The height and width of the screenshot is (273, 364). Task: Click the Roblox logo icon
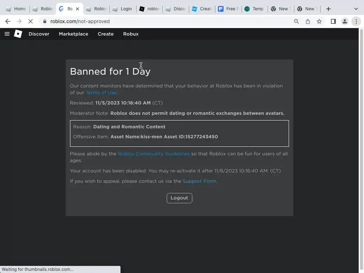18,34
